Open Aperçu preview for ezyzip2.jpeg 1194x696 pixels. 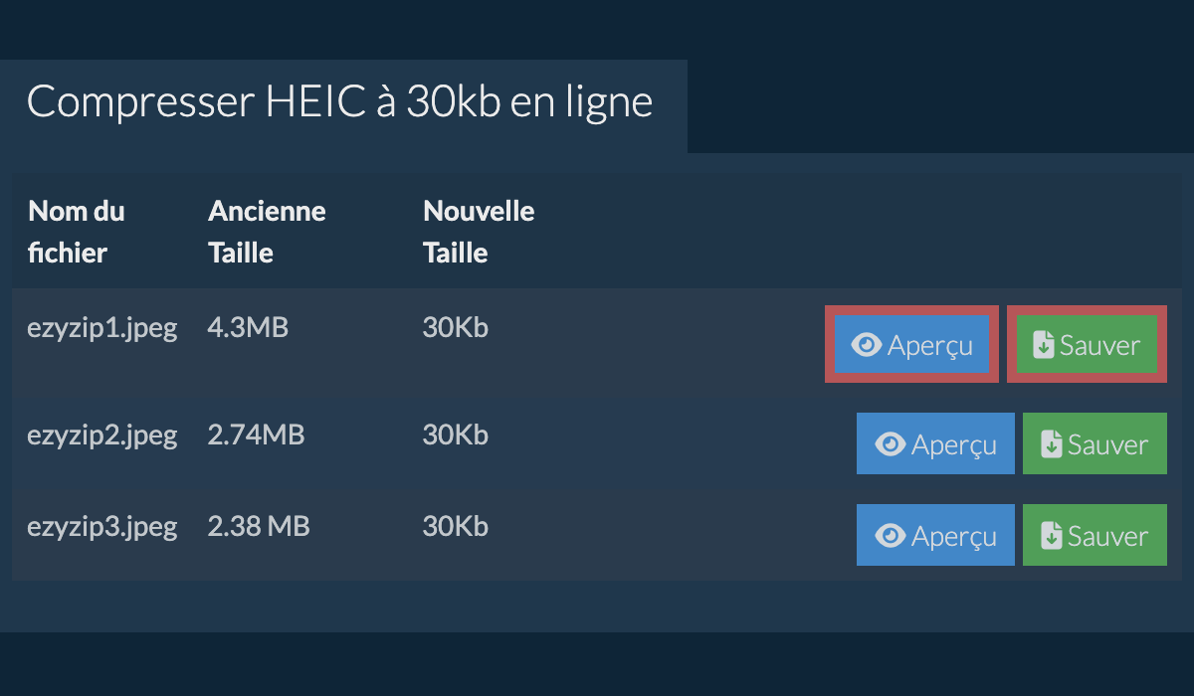pos(935,444)
